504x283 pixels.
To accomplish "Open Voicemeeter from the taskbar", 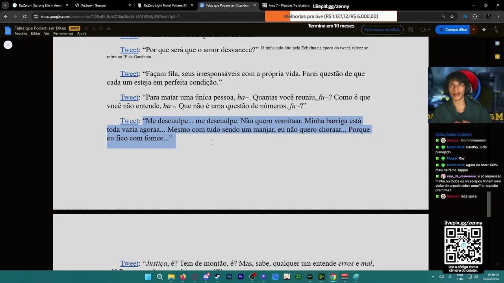I will (345, 277).
